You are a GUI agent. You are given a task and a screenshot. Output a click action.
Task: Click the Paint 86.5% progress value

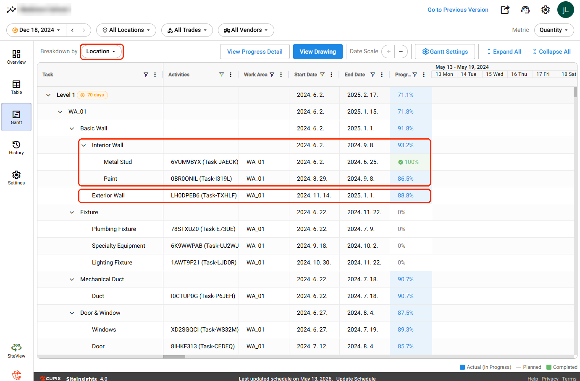(x=405, y=179)
